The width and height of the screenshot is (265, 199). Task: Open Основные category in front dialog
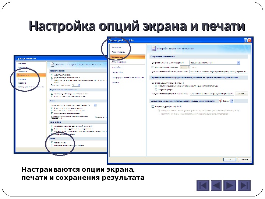116,47
